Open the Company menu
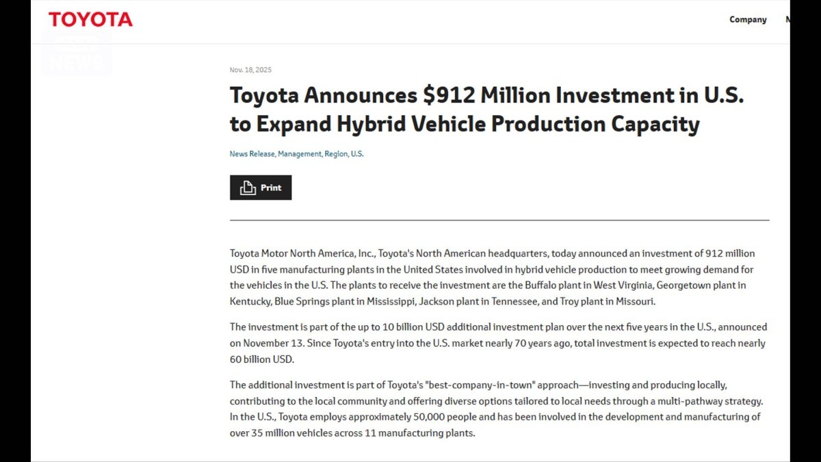 click(x=748, y=20)
